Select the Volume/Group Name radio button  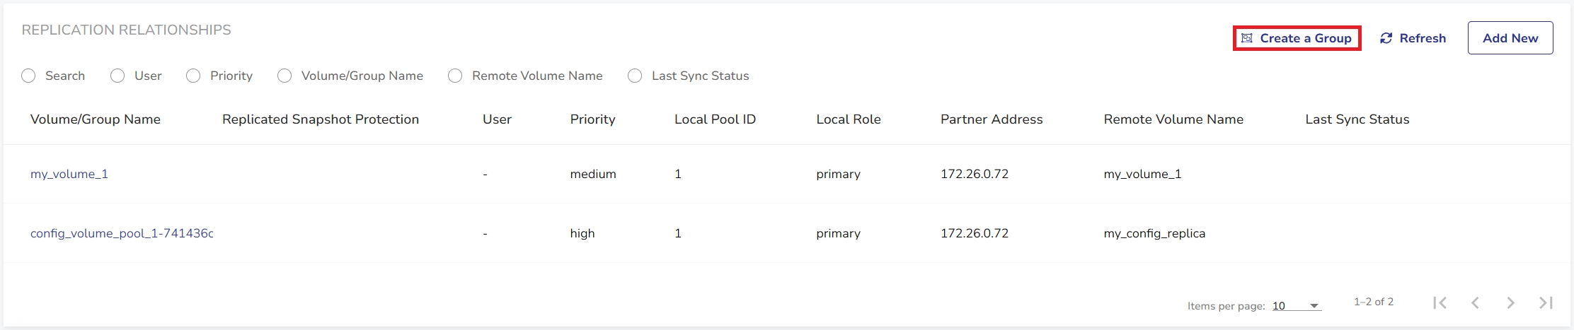tap(285, 76)
